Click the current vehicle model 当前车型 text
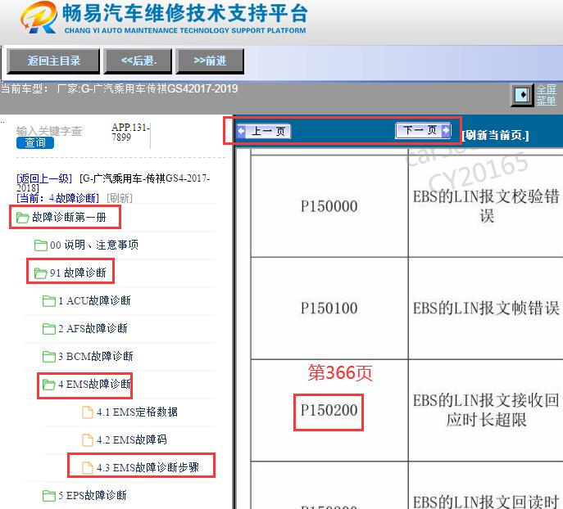Viewport: 563px width, 509px height. pos(119,88)
